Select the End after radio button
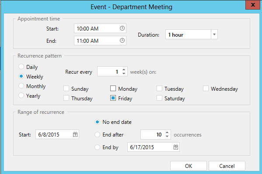 tap(98, 134)
